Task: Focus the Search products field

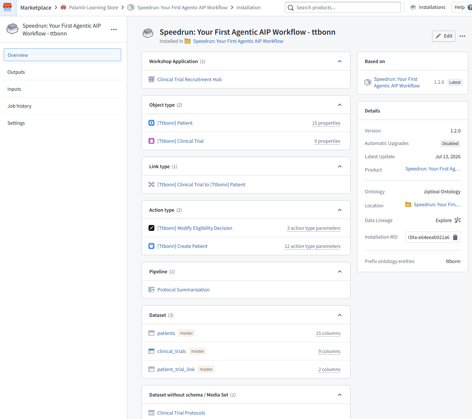Action: [x=343, y=7]
